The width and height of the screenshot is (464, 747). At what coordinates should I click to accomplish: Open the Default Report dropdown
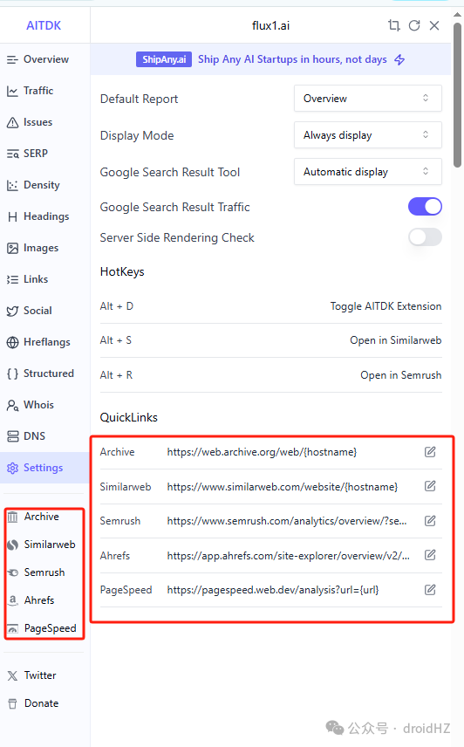[368, 99]
